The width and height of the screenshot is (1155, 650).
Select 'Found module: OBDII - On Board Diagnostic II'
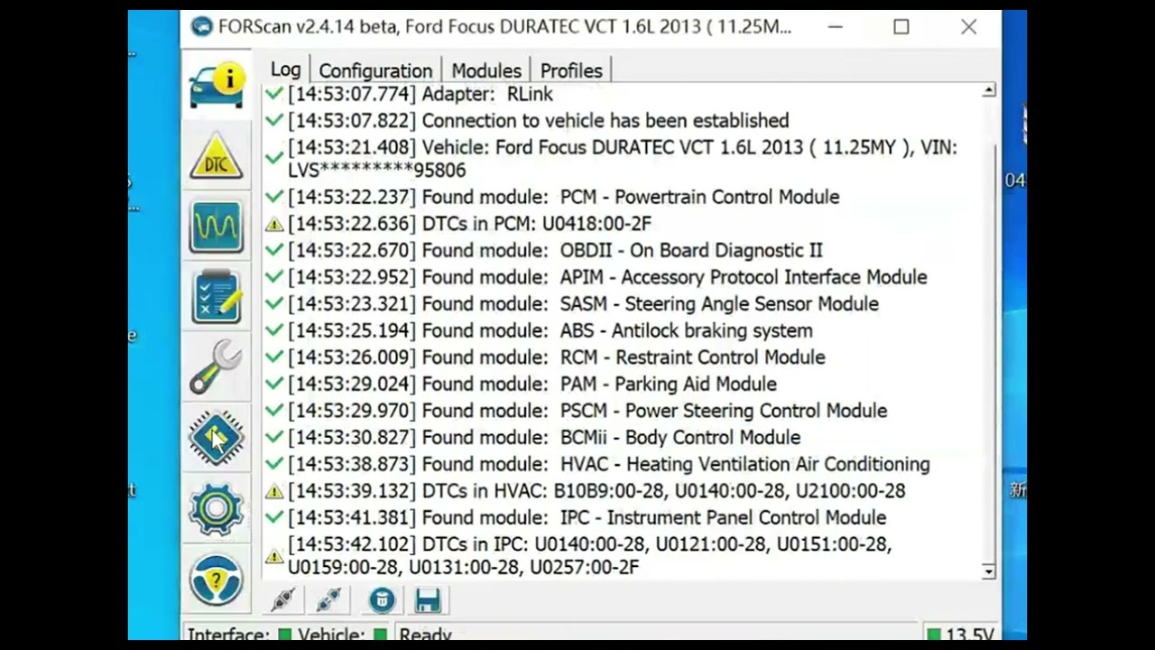coord(555,250)
